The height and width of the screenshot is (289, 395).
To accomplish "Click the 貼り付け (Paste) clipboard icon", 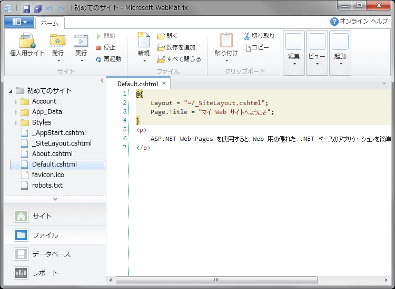I will [226, 40].
